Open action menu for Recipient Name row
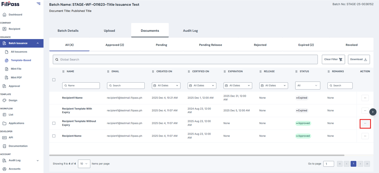This screenshot has height=173, width=379. pyautogui.click(x=365, y=136)
